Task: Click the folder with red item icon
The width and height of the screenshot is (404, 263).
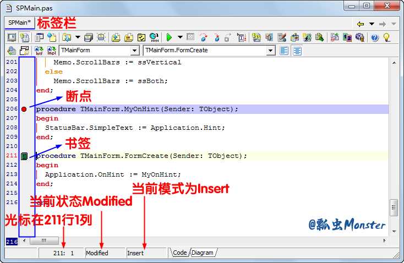Action: (x=129, y=37)
